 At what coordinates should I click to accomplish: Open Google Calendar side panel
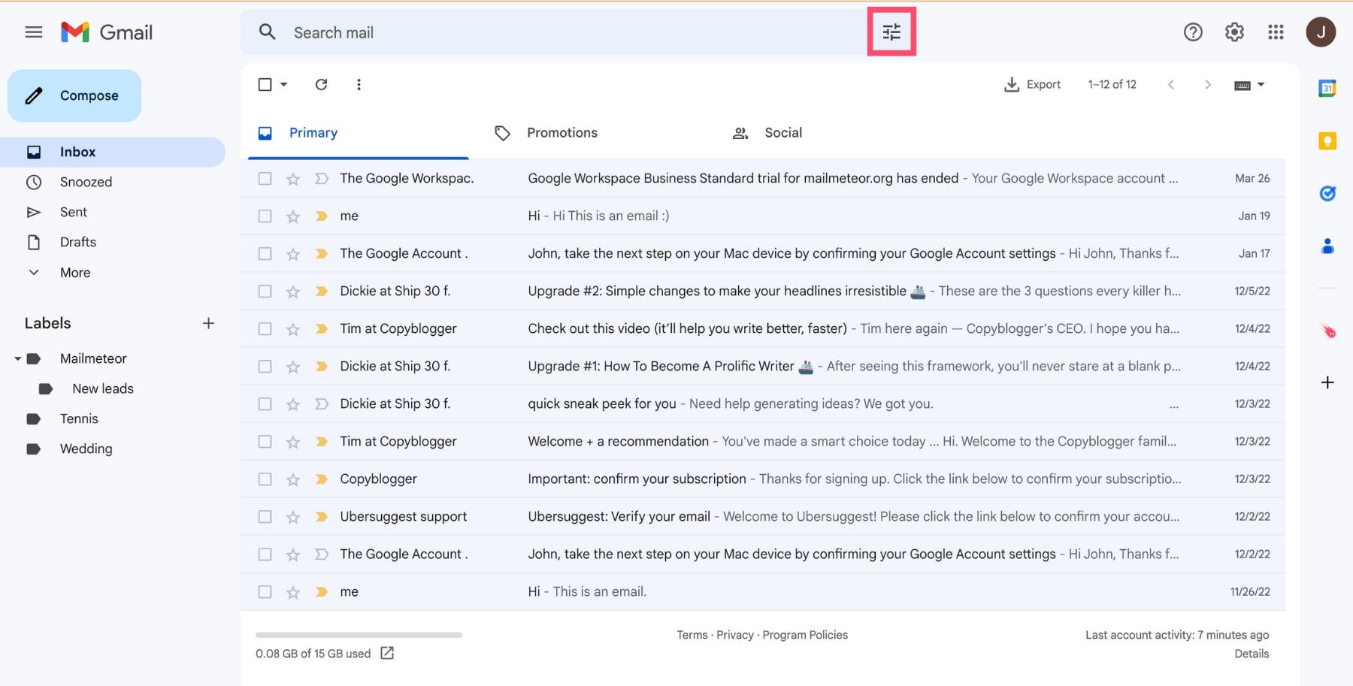pos(1327,89)
